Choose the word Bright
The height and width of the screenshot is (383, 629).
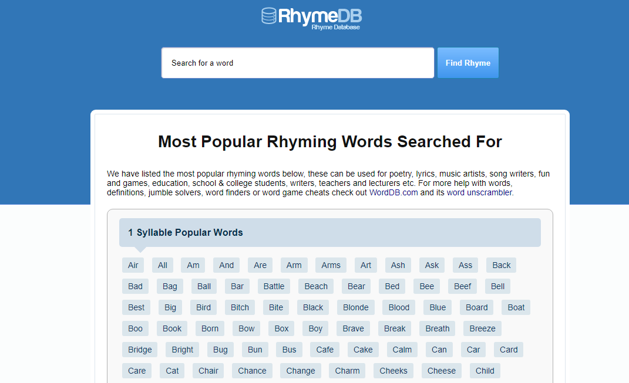(x=183, y=350)
